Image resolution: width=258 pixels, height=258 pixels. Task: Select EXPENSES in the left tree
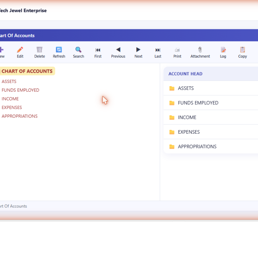[x=12, y=107]
